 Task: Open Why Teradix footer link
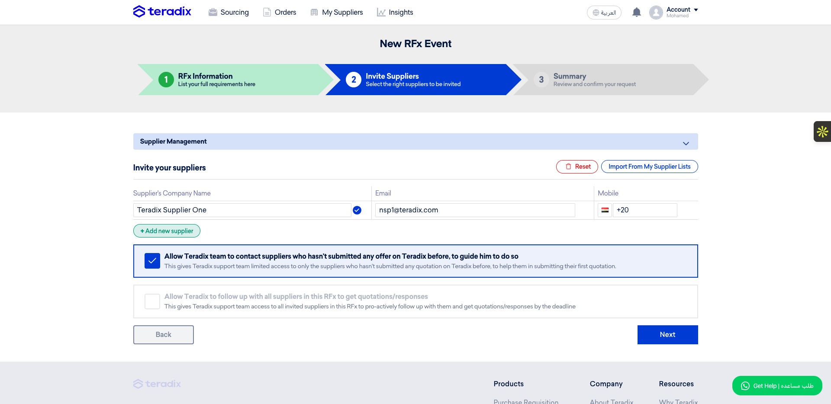pyautogui.click(x=678, y=401)
